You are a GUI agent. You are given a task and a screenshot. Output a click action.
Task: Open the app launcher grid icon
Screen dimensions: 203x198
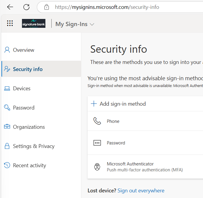[10, 23]
